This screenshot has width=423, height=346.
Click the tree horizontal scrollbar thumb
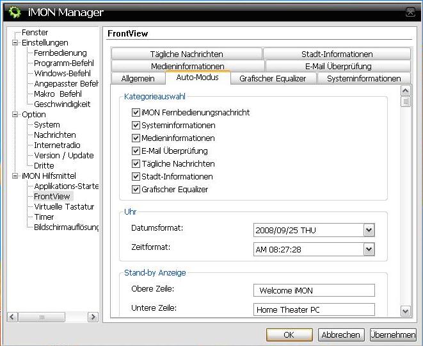point(42,317)
